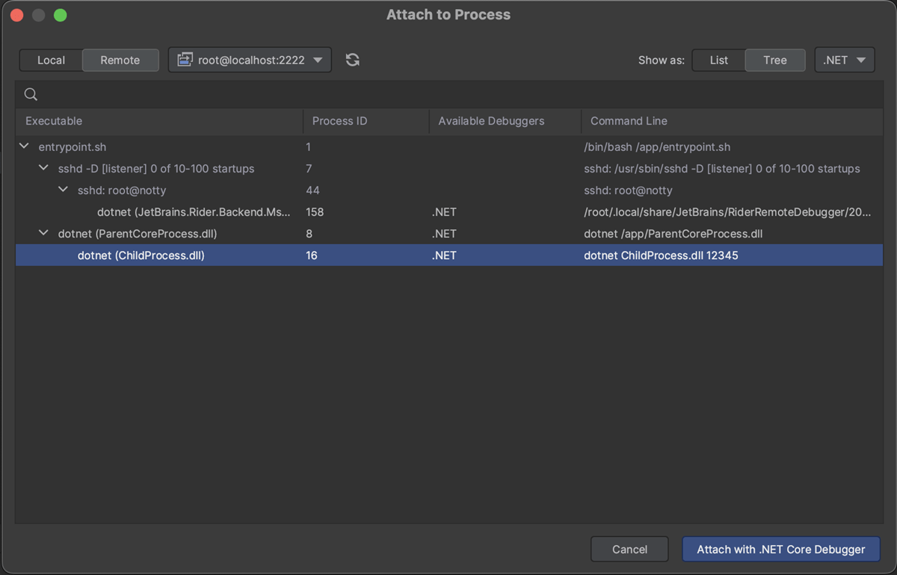Select the Remote toggle button
The height and width of the screenshot is (575, 897).
(x=120, y=60)
